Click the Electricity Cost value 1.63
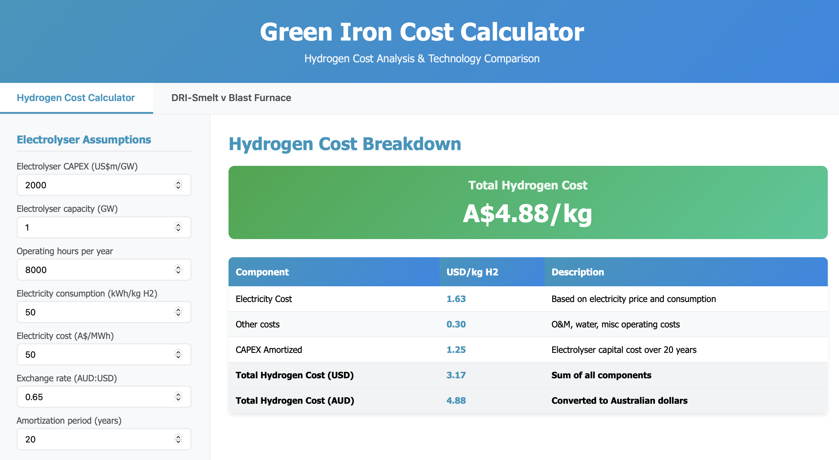 pos(456,299)
